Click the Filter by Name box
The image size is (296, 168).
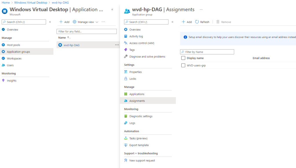tap(207, 52)
